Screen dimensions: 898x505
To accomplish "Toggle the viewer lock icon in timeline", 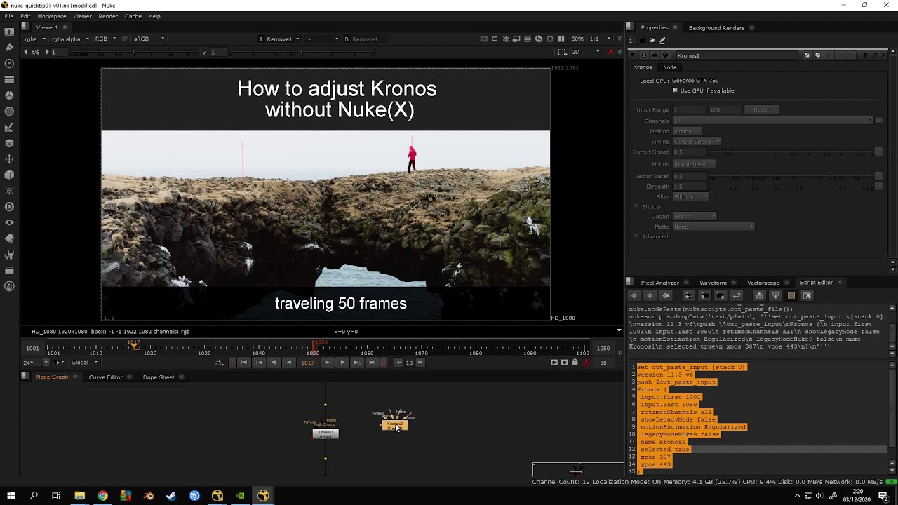I will (x=575, y=363).
